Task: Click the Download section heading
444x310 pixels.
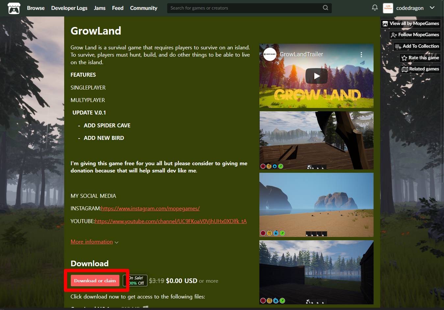Action: click(90, 264)
